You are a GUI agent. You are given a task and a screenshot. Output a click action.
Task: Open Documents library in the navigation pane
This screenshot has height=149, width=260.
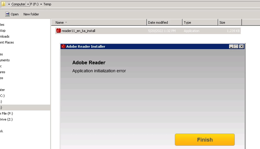(x=5, y=60)
